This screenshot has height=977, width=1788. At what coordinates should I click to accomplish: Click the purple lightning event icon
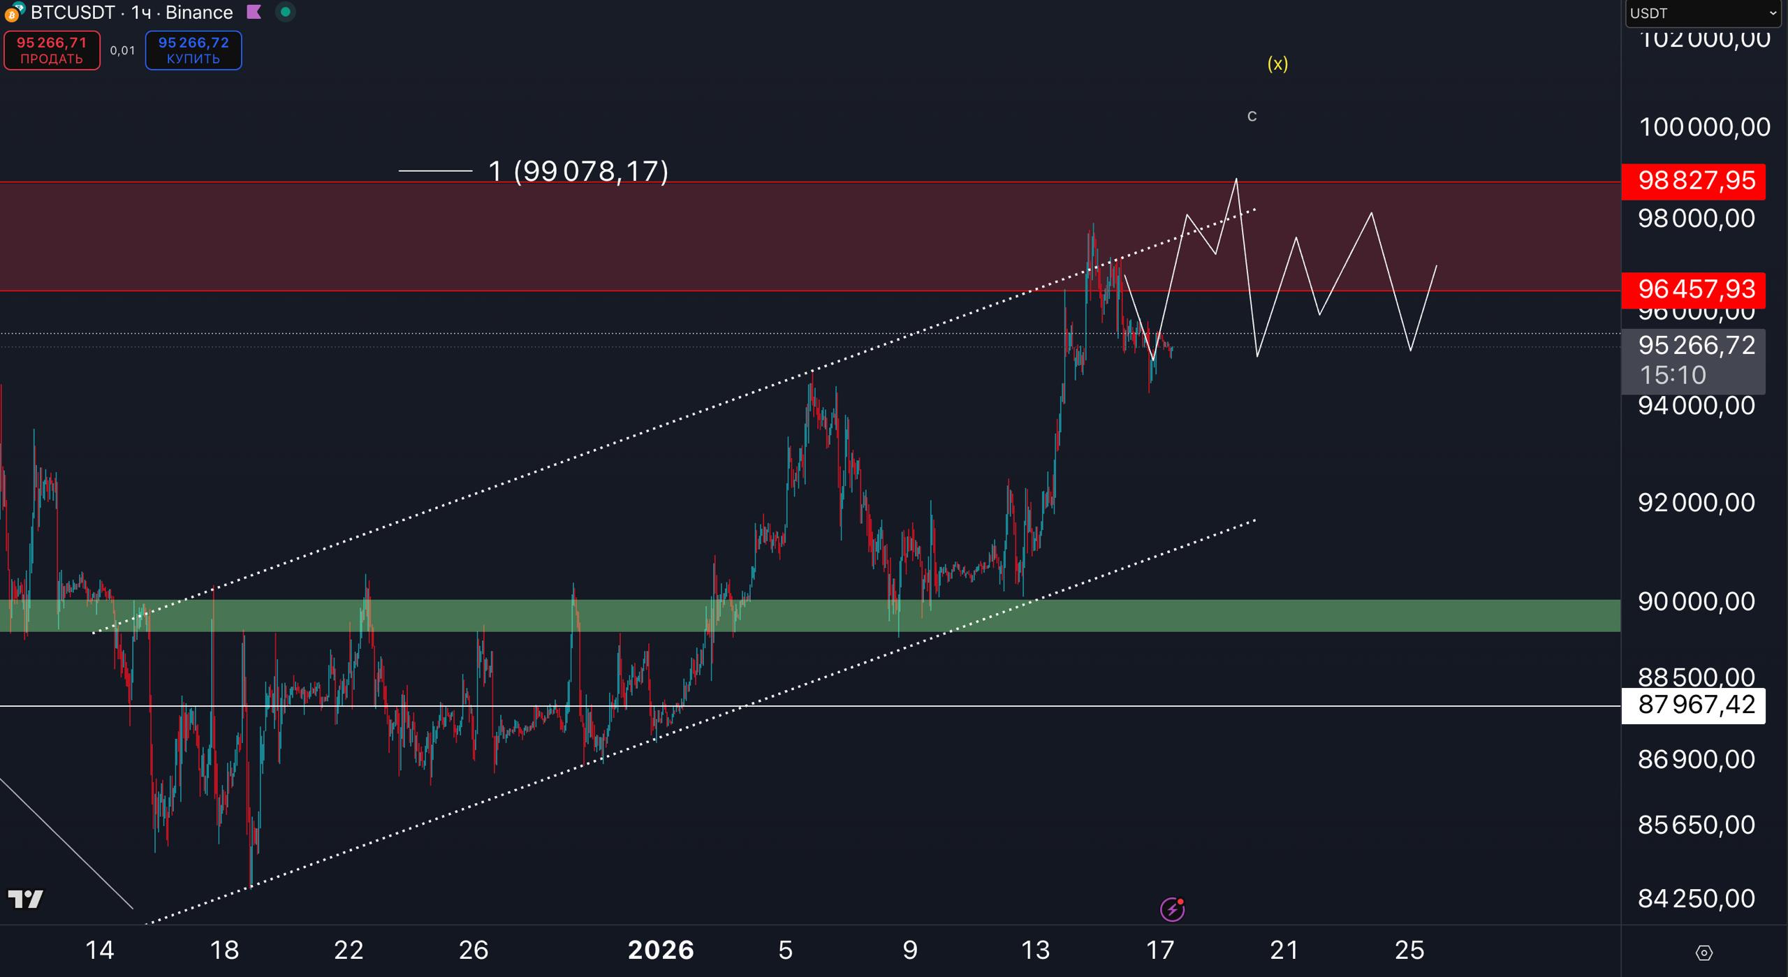tap(1172, 909)
